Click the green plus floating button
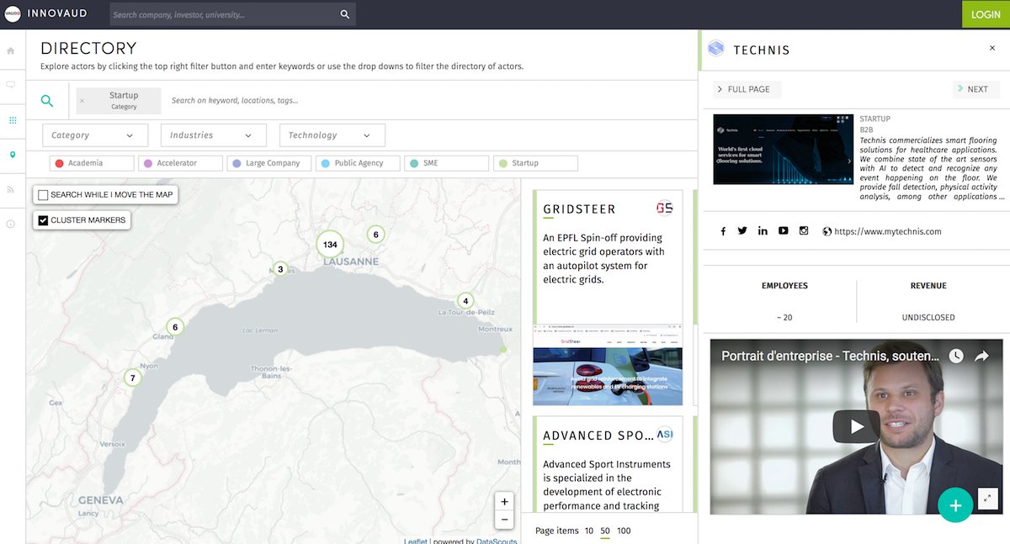Viewport: 1010px width, 544px height. 955,505
